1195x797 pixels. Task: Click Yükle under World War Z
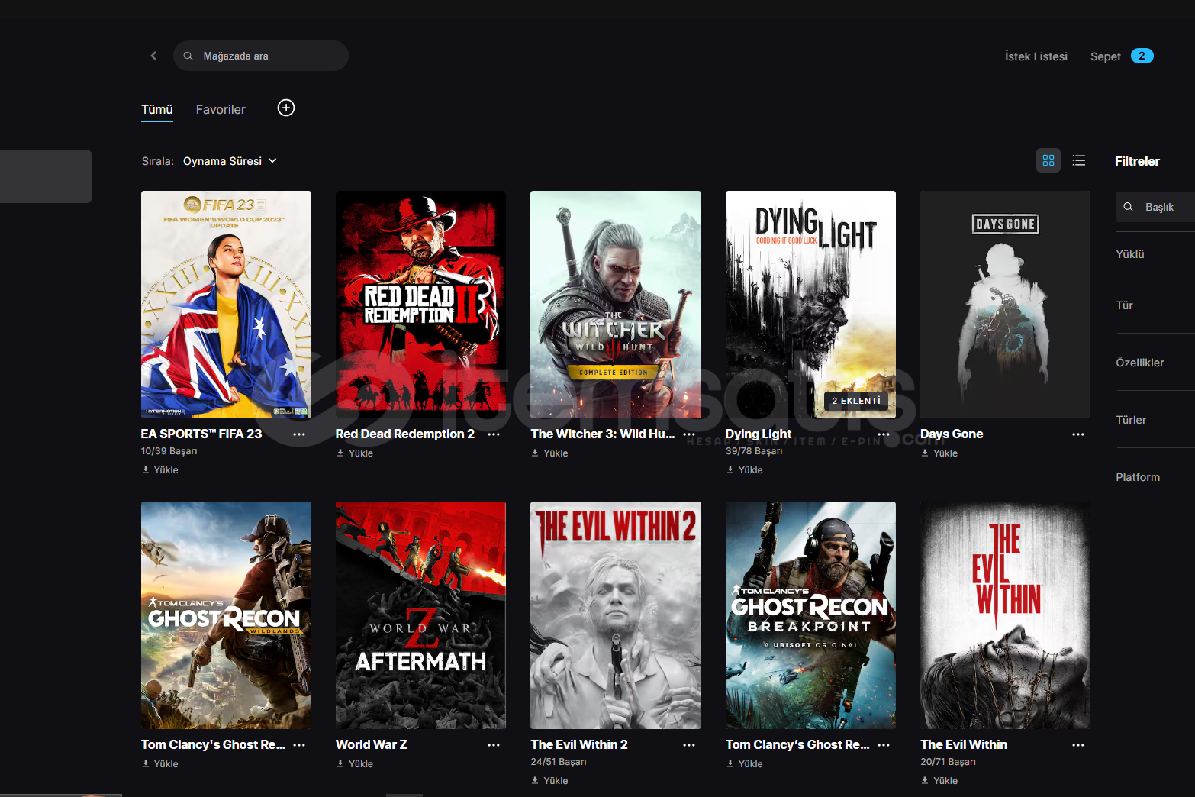click(355, 764)
